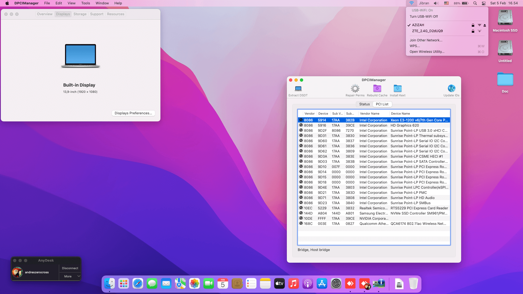Click the Displays Preferences button
Viewport: 523px width, 294px height.
[x=133, y=113]
